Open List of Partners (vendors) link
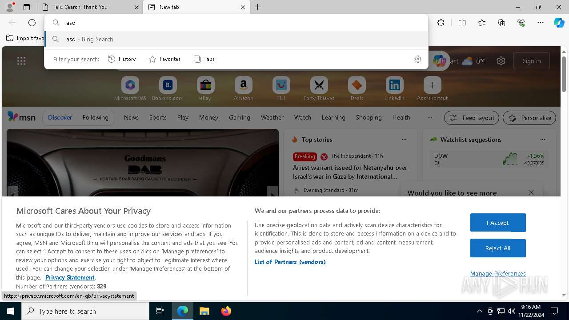Image resolution: width=569 pixels, height=320 pixels. 290,262
